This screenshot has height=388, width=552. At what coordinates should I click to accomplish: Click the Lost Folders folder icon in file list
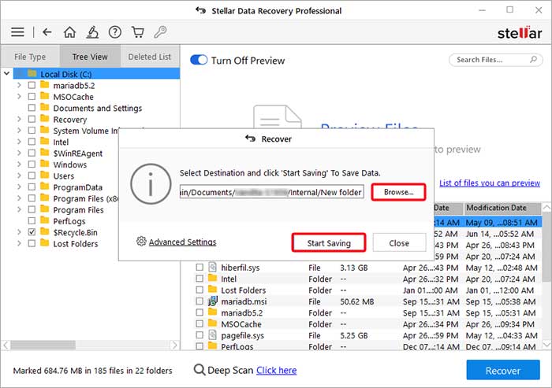tap(212, 290)
